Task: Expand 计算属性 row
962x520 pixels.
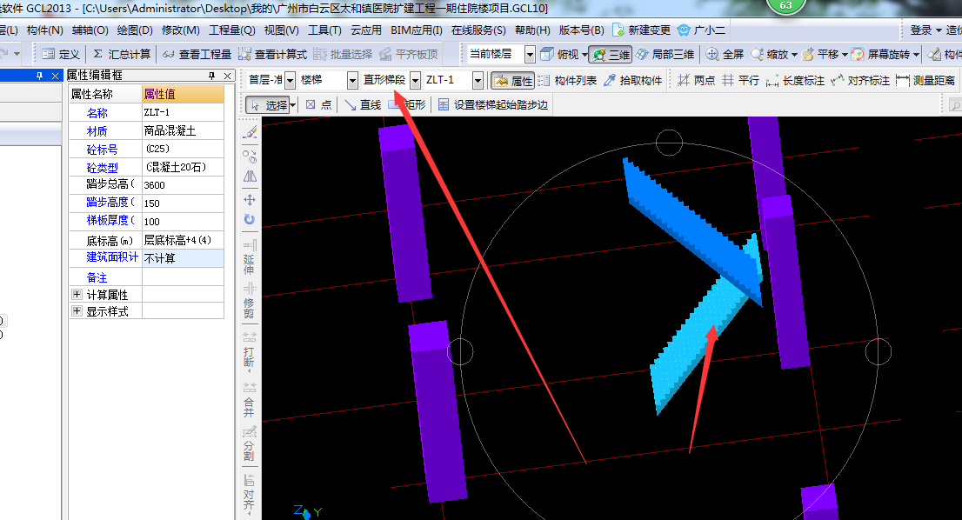Action: coord(77,294)
